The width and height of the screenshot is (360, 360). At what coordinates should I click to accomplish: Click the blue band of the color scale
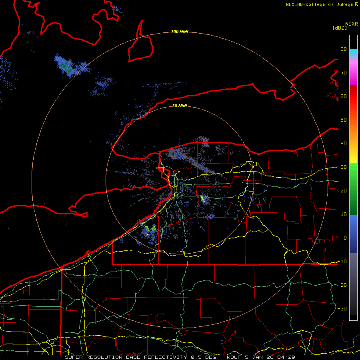353,234
